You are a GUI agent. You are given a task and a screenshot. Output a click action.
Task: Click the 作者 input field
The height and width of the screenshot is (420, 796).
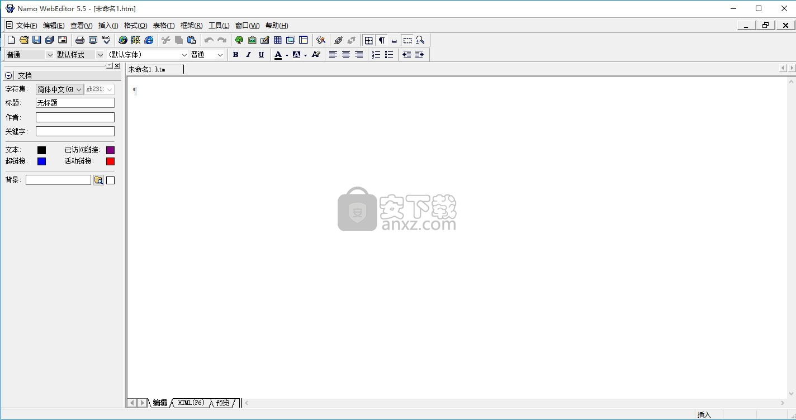tap(75, 117)
